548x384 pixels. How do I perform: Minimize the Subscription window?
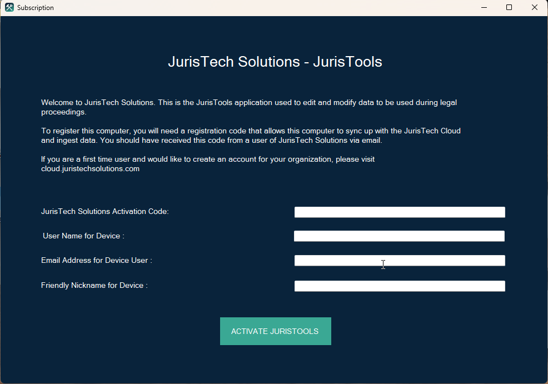pyautogui.click(x=484, y=7)
